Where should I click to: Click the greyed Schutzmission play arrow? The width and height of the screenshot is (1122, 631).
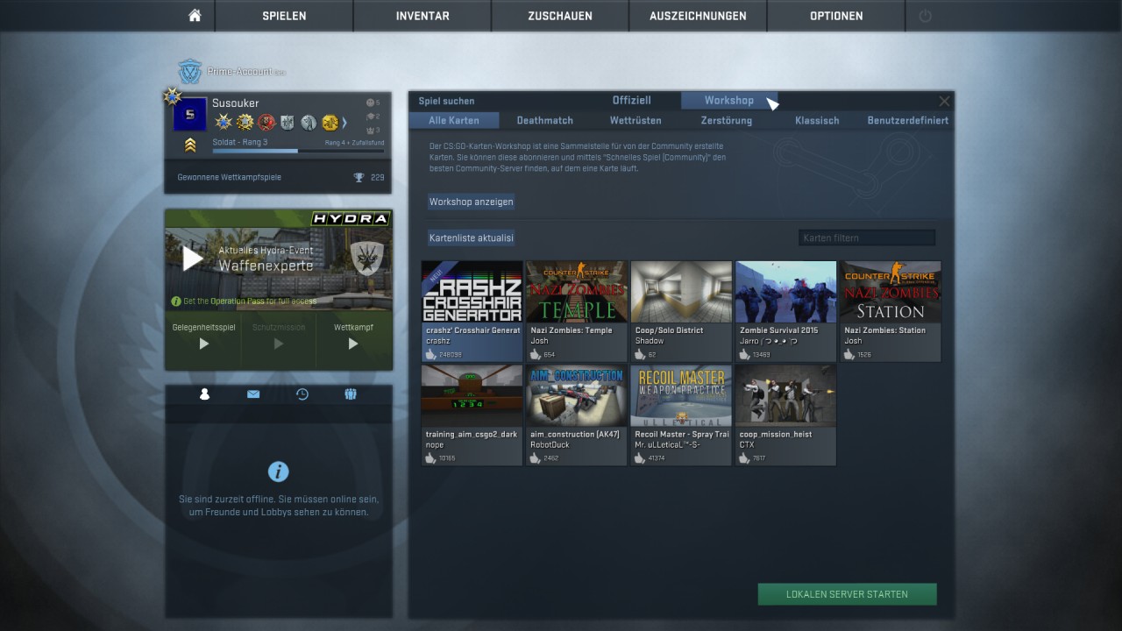(279, 344)
